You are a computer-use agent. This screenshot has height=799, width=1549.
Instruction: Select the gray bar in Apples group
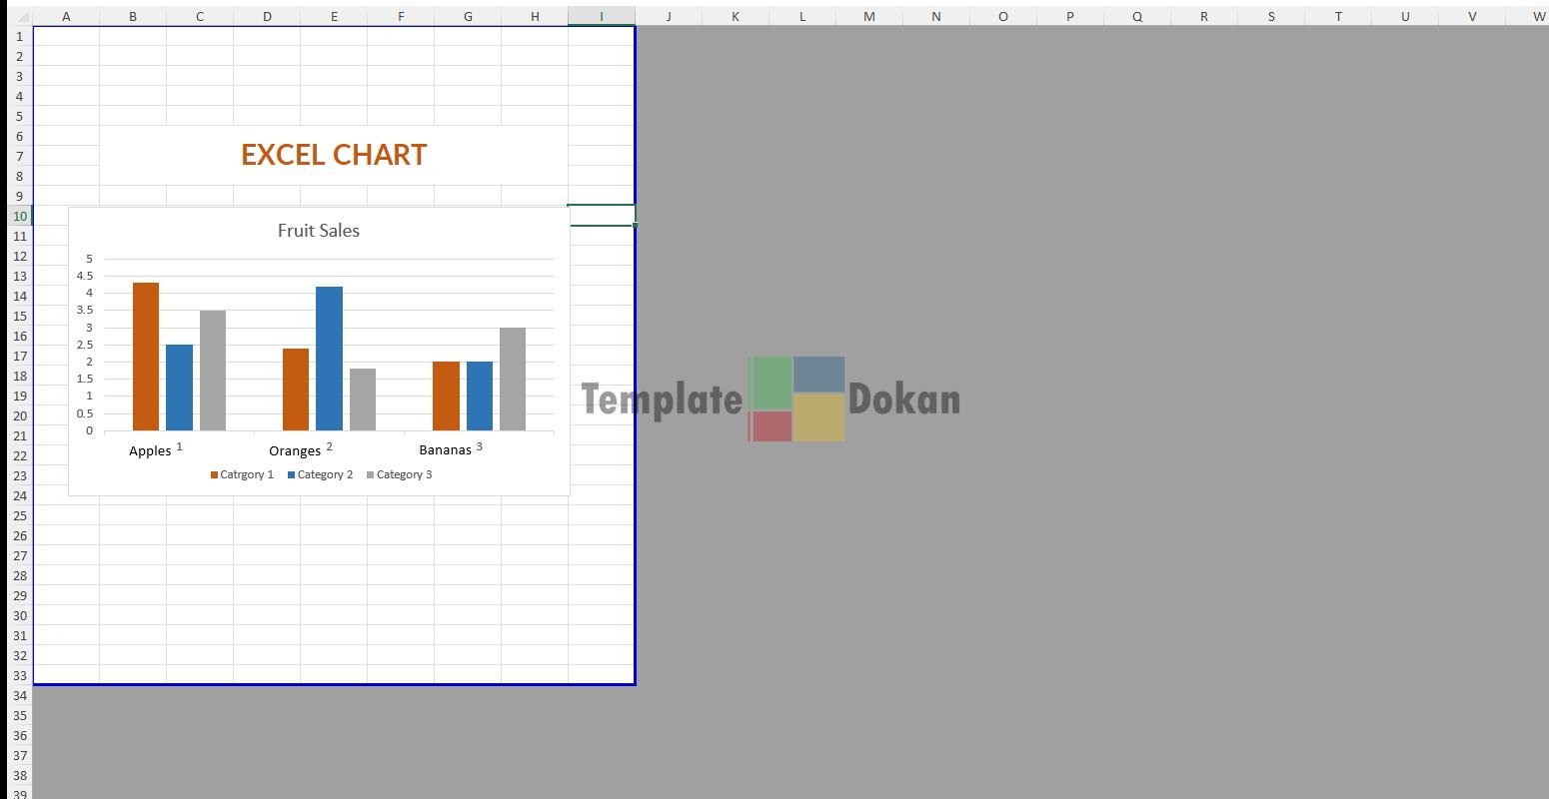[213, 371]
